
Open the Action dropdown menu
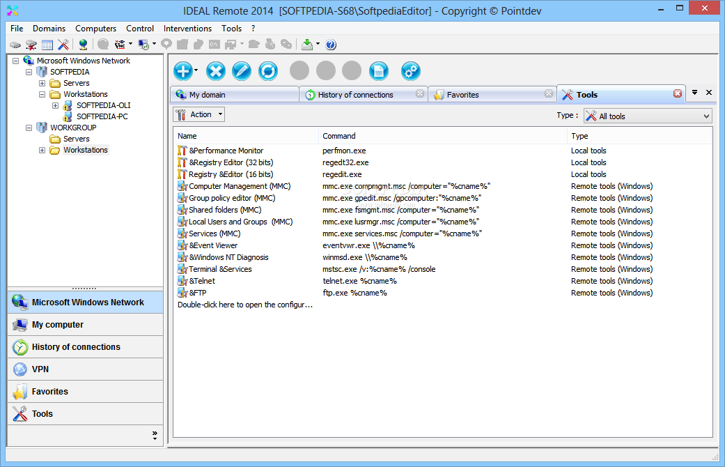tap(199, 114)
